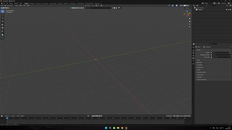Toggle the Gravity checkbox
Viewport: 232px width, 130px height.
pos(198,62)
